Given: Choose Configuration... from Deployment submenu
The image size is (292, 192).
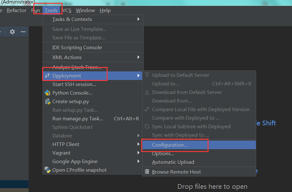Looking at the screenshot, I should [x=170, y=145].
